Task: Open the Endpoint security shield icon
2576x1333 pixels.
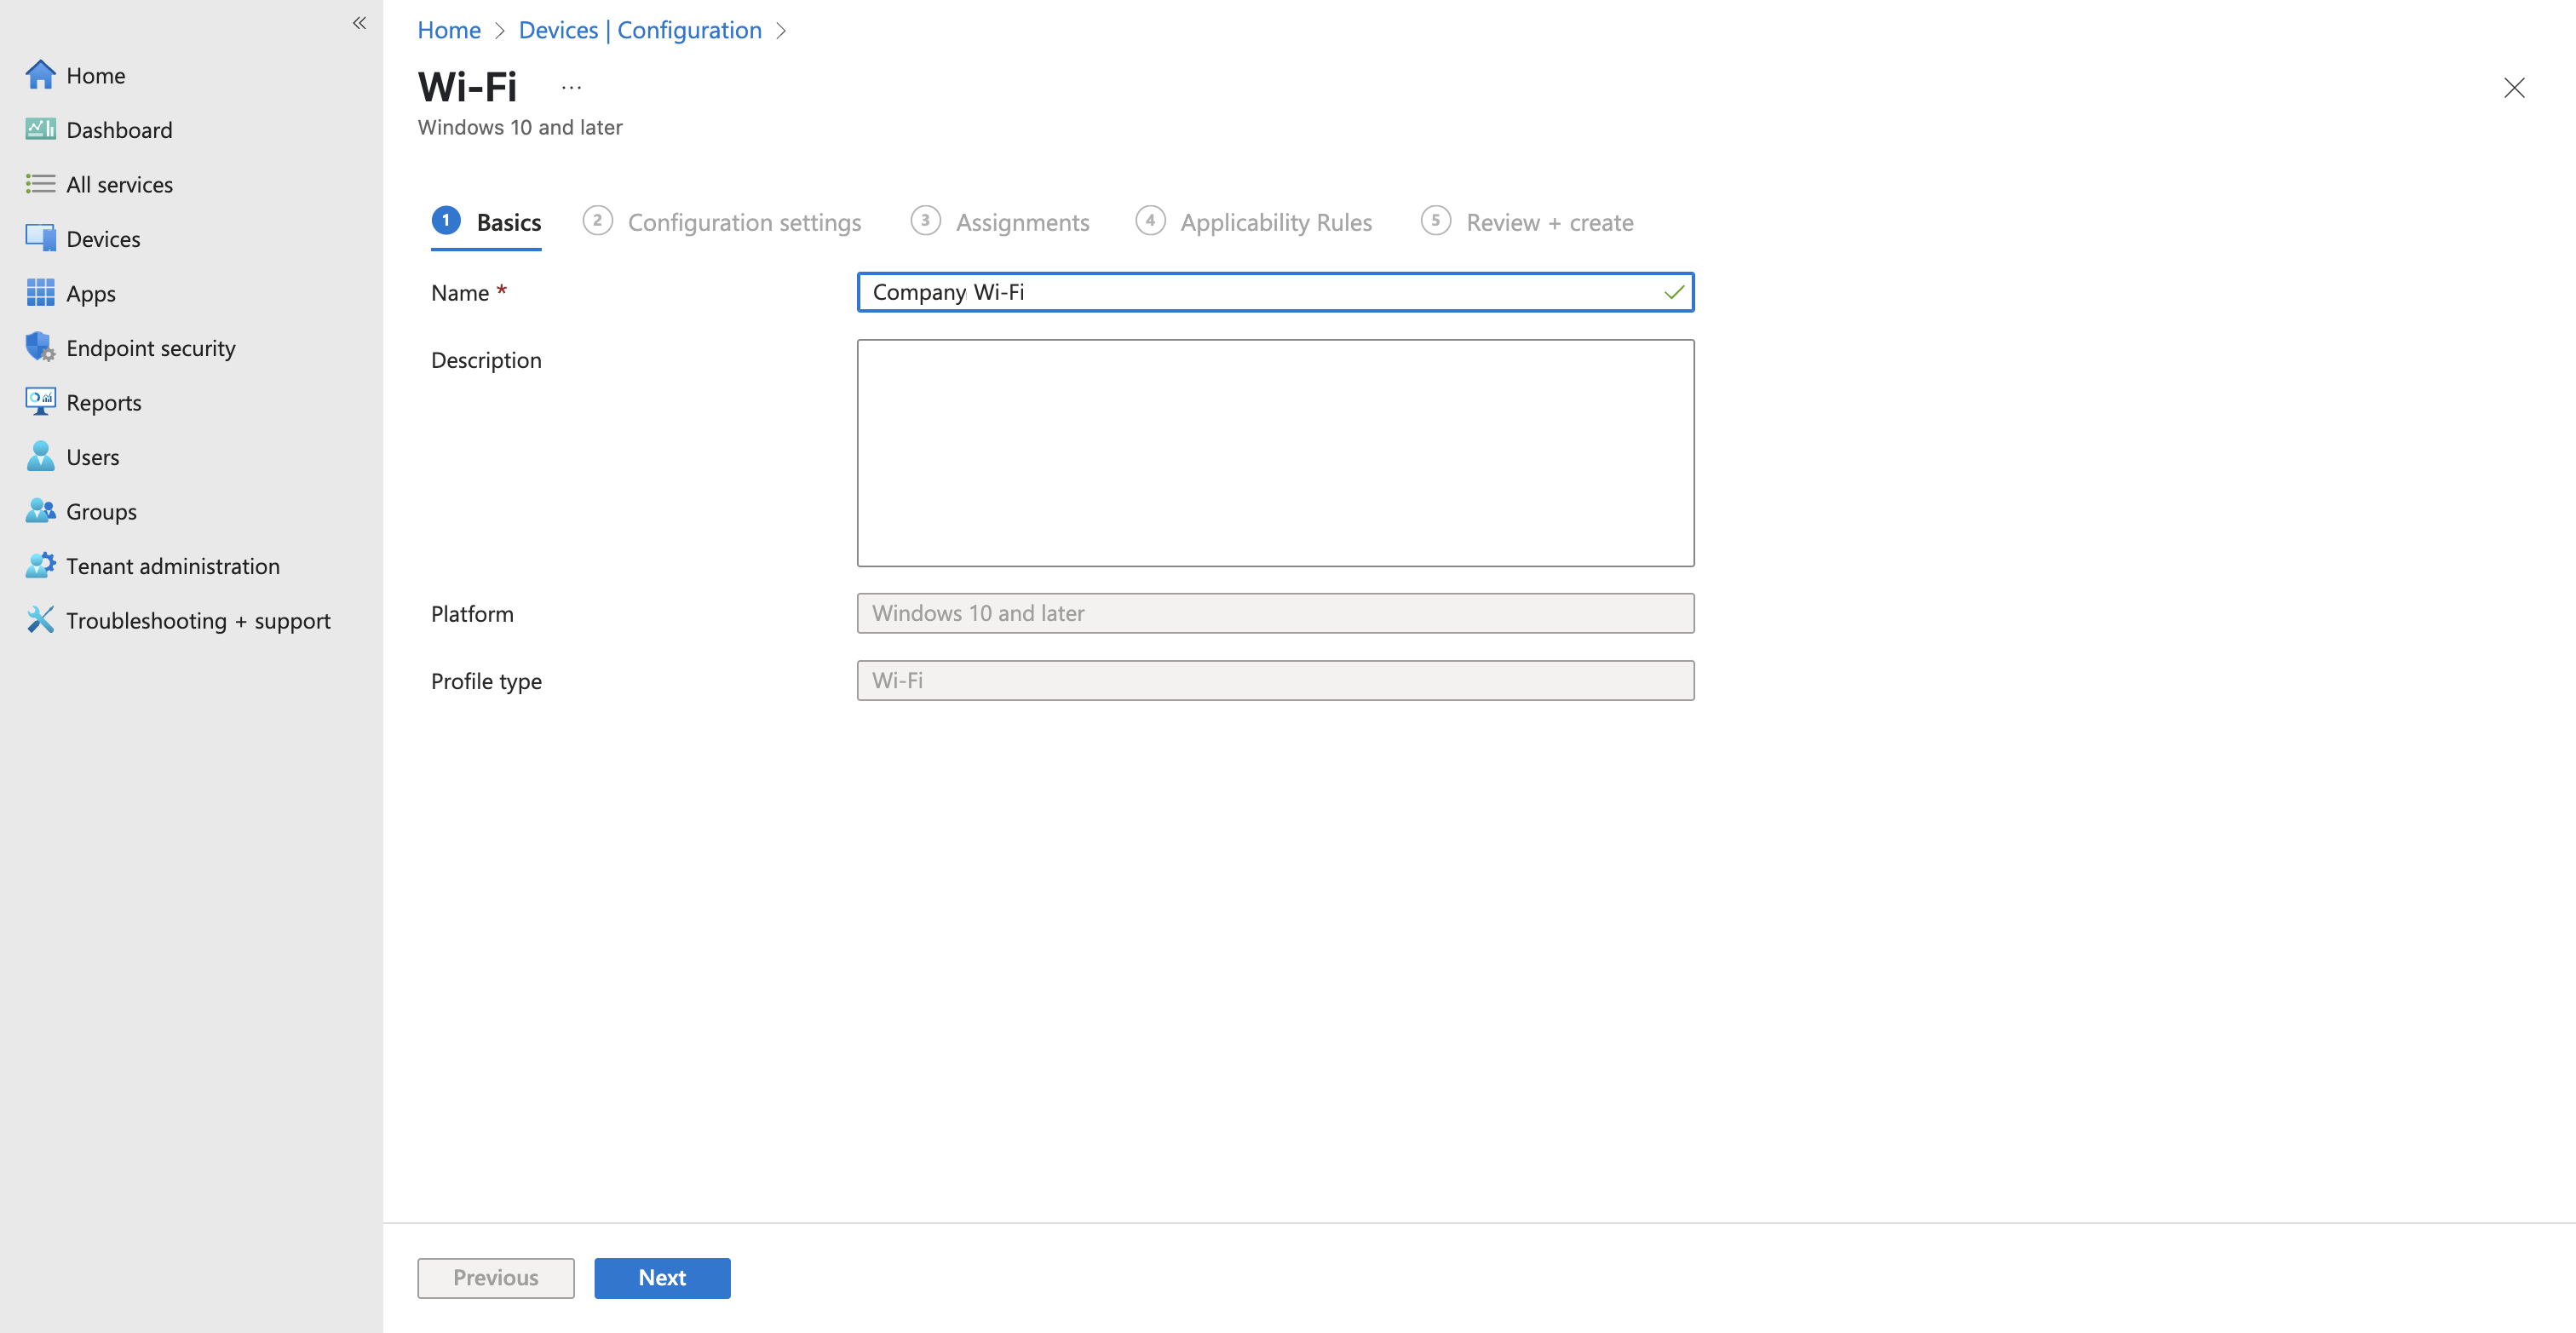Action: tap(40, 347)
